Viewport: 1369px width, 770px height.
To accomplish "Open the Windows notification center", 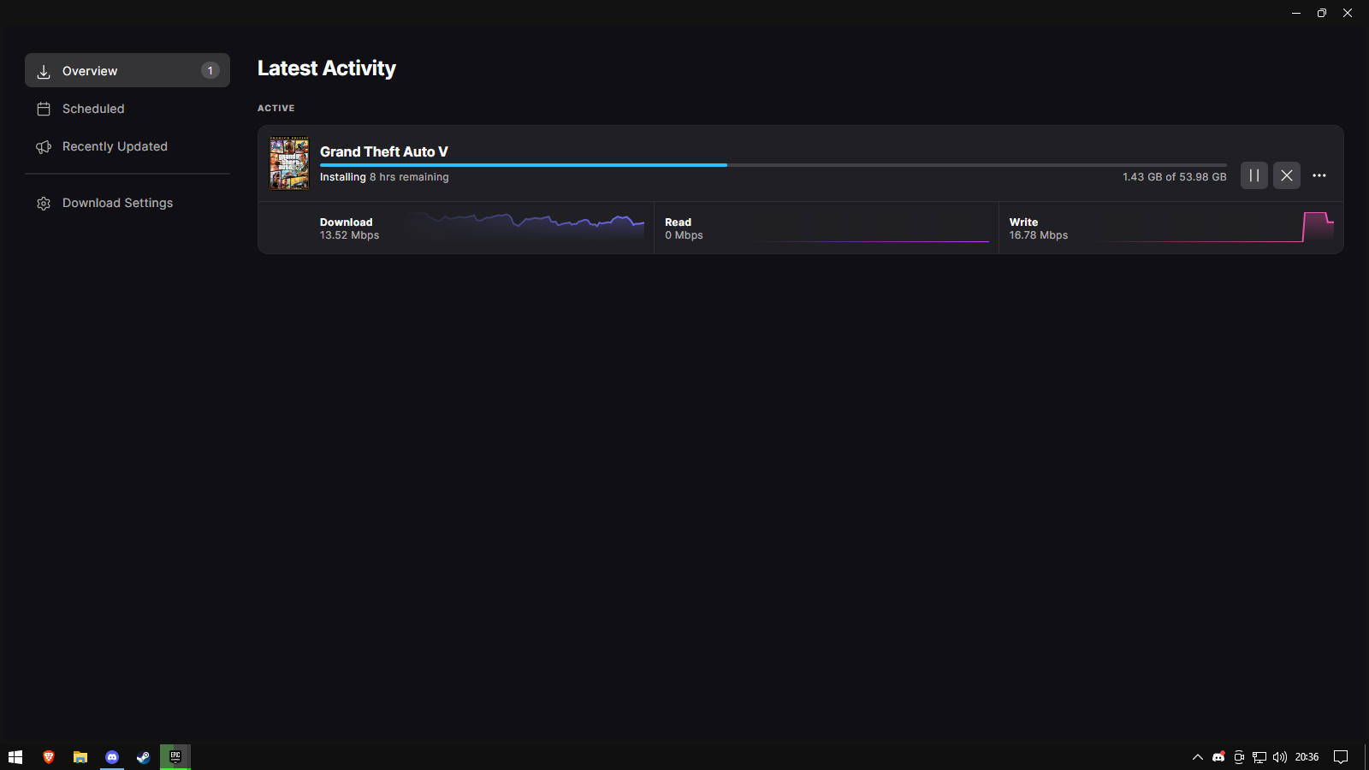I will pyautogui.click(x=1341, y=757).
